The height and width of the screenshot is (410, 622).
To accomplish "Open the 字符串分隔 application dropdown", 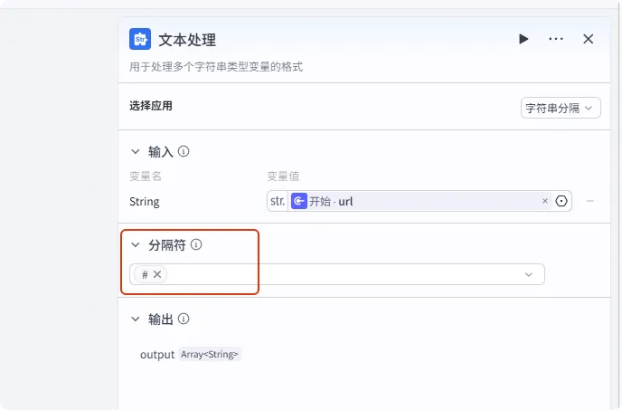I will 561,108.
